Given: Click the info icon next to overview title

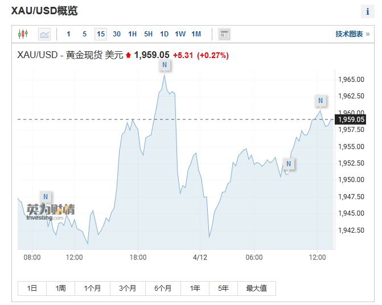Looking at the screenshot, I should click(367, 12).
